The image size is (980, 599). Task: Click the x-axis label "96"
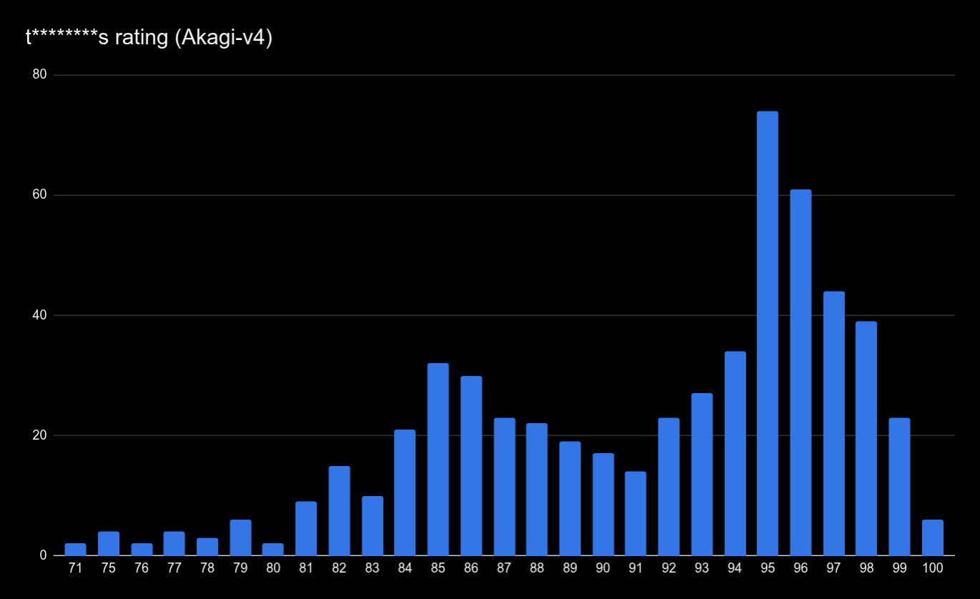[x=801, y=569]
